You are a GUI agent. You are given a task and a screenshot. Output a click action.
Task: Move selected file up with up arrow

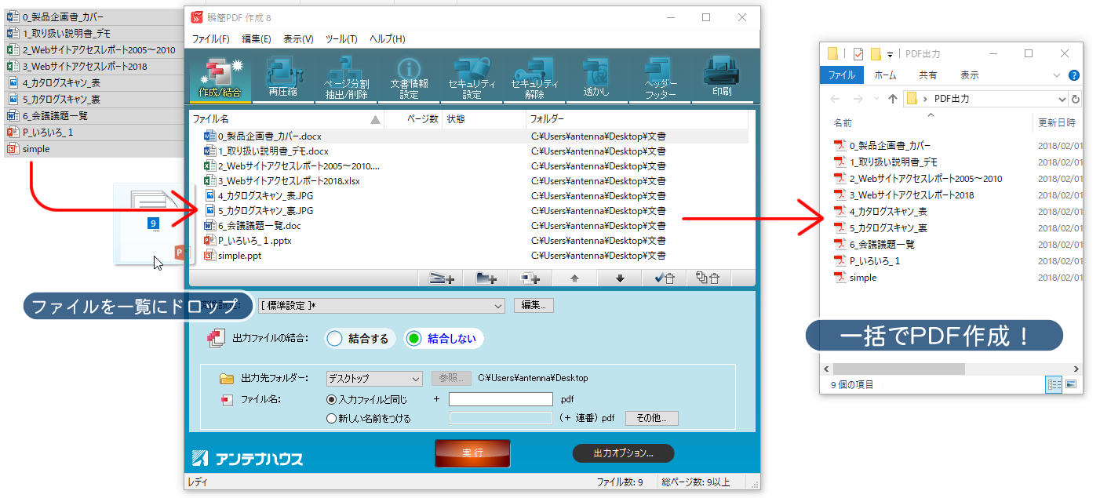pos(574,278)
